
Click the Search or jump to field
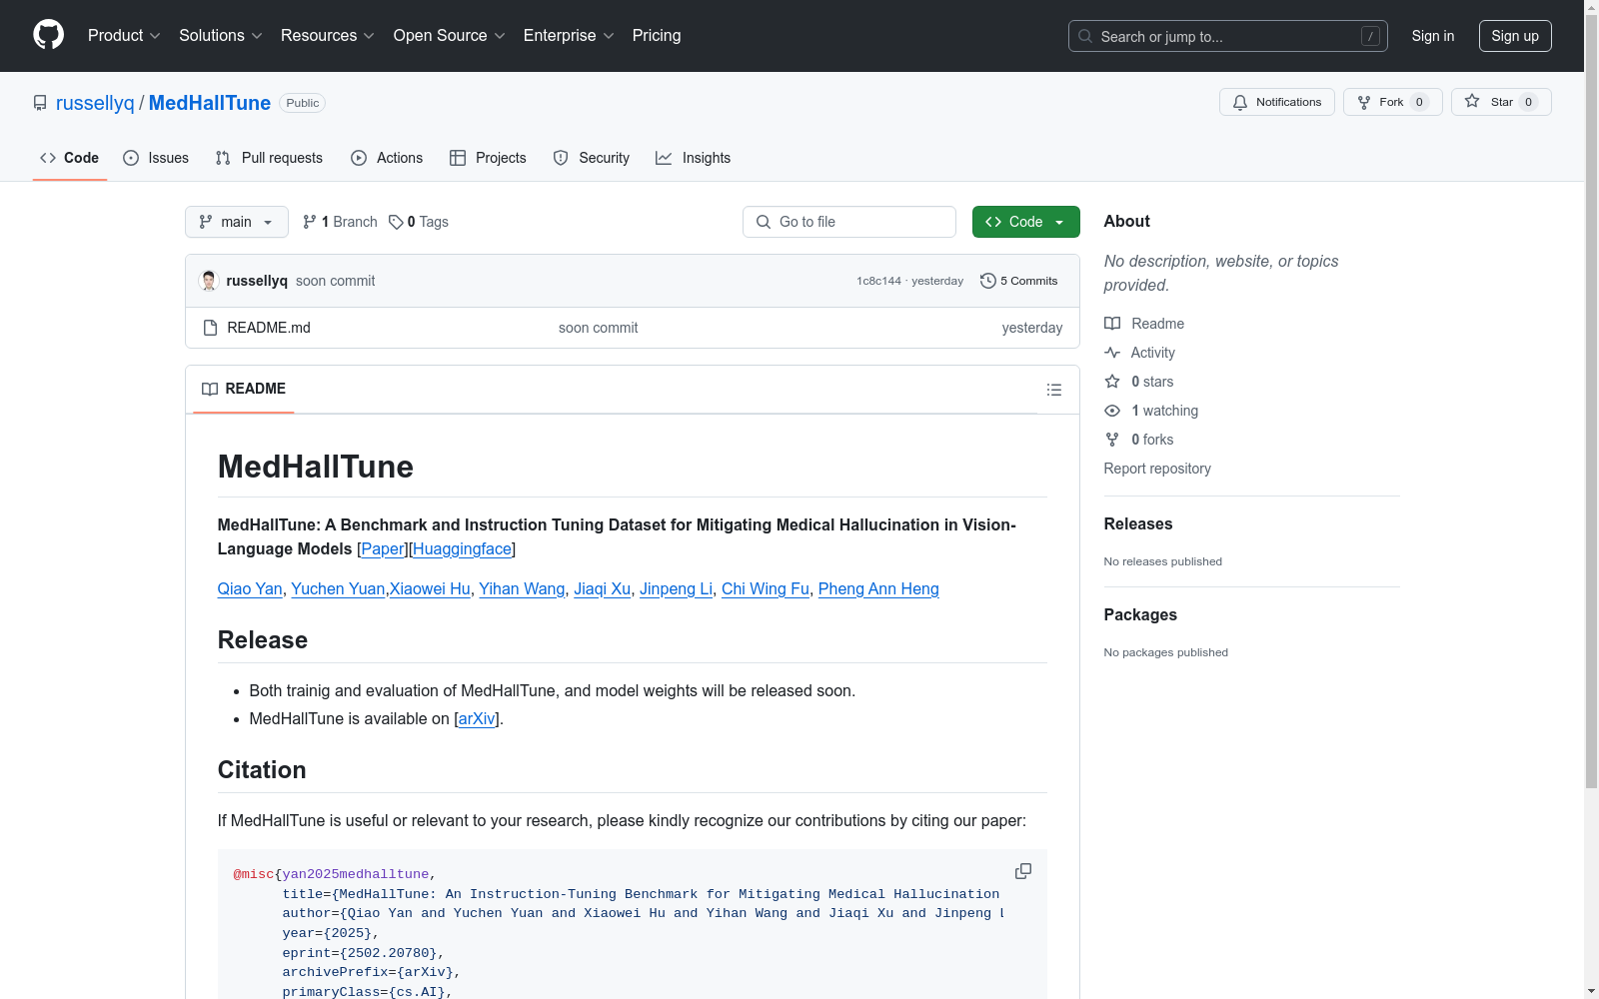[1228, 36]
